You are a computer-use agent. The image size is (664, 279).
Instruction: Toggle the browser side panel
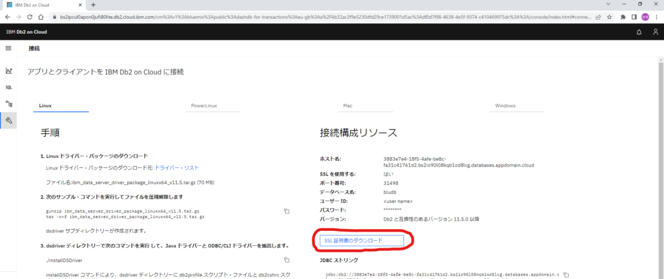click(x=634, y=18)
